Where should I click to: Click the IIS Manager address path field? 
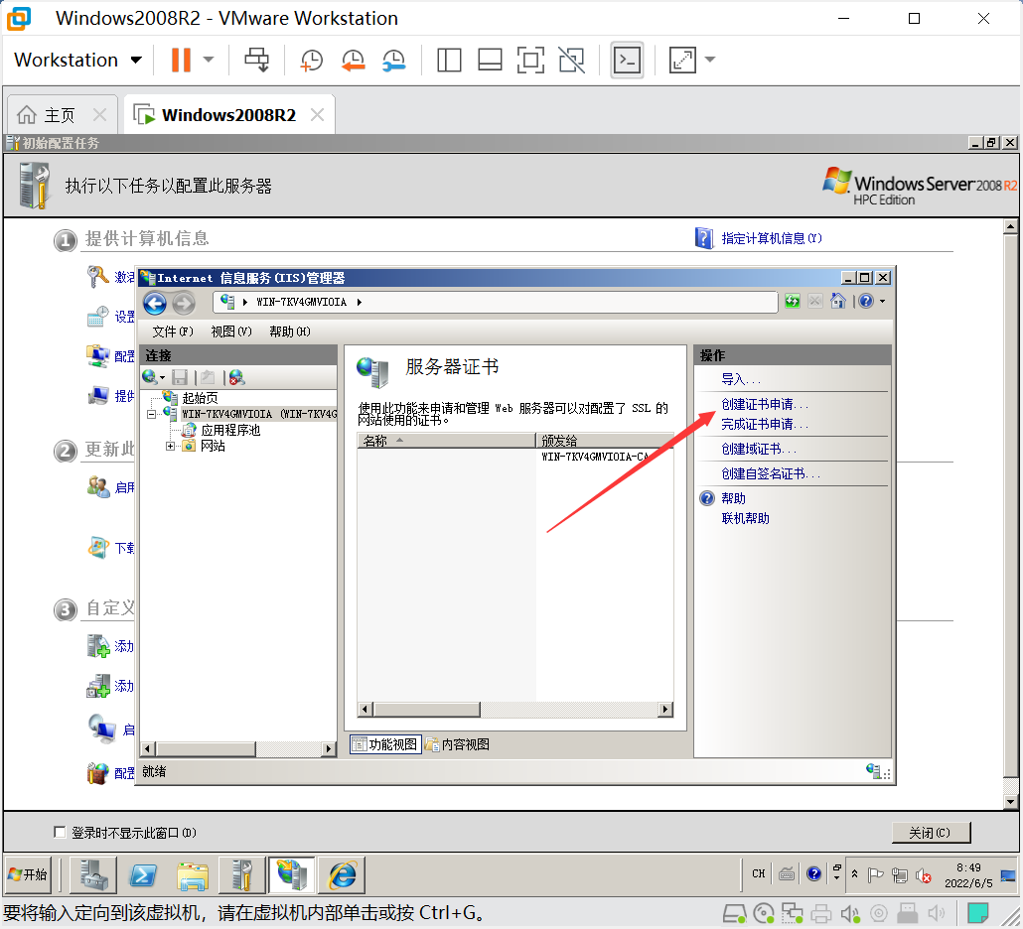pos(496,302)
